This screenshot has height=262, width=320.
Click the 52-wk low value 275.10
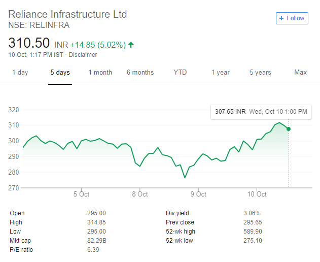(x=253, y=241)
